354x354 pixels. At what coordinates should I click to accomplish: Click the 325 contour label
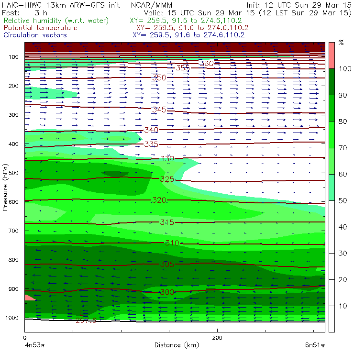167,179
